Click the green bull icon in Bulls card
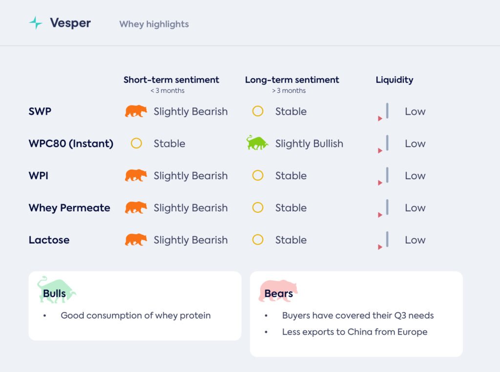 (x=57, y=289)
